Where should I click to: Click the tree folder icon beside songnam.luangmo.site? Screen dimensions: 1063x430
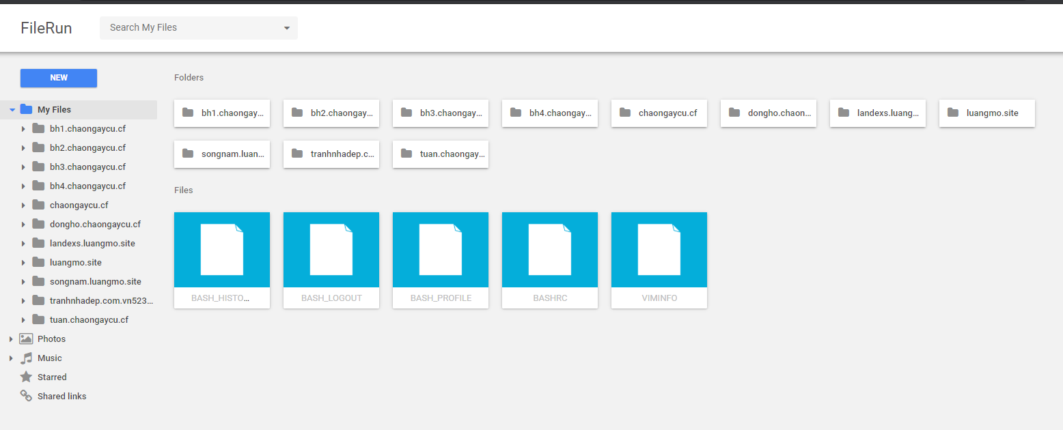[x=38, y=281]
